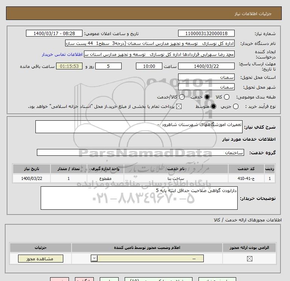The height and width of the screenshot is (281, 290).
Task: Select the خدمت radio button
Action: pyautogui.click(x=207, y=97)
